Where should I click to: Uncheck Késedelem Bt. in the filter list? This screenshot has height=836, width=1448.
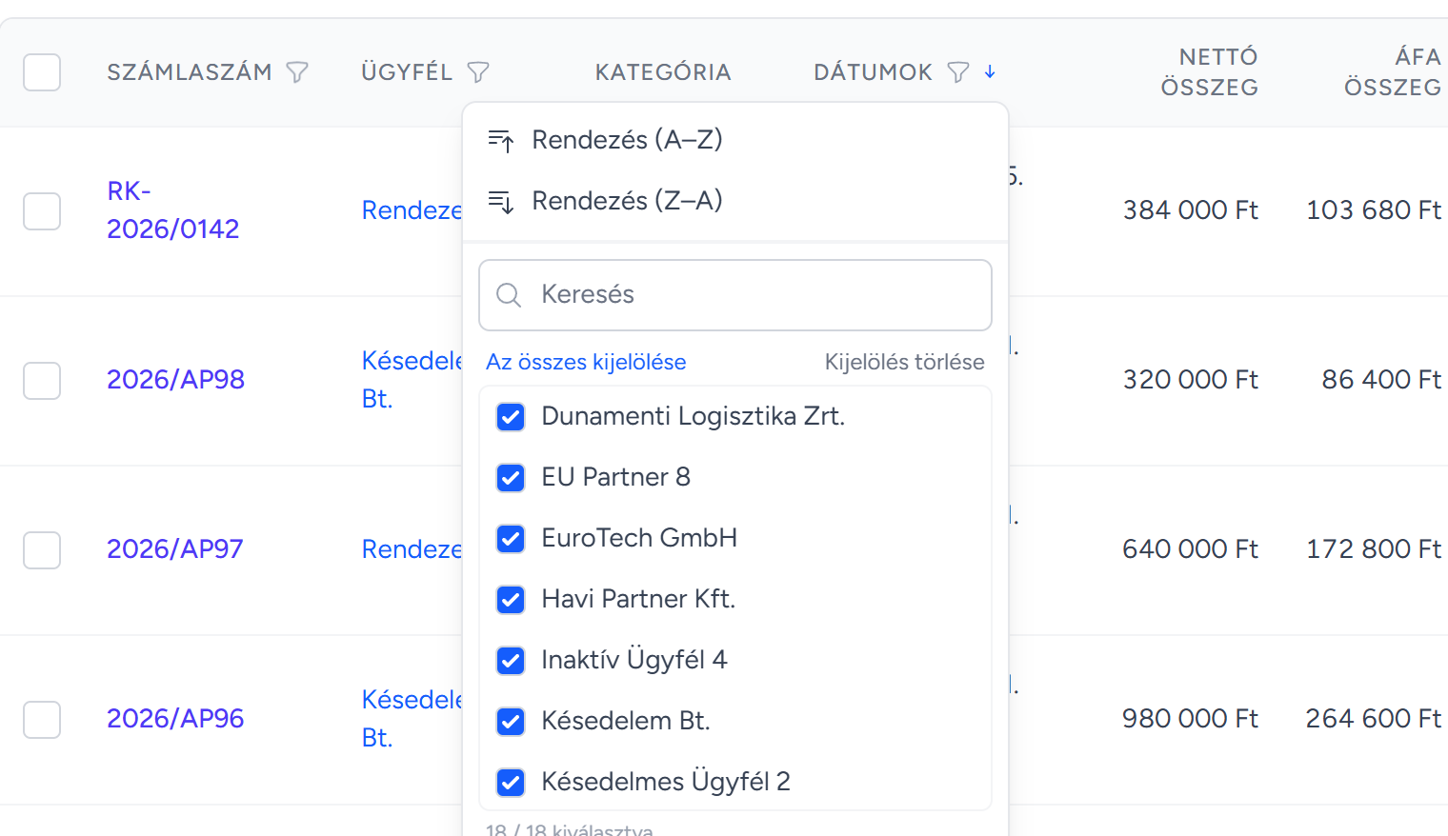(511, 722)
